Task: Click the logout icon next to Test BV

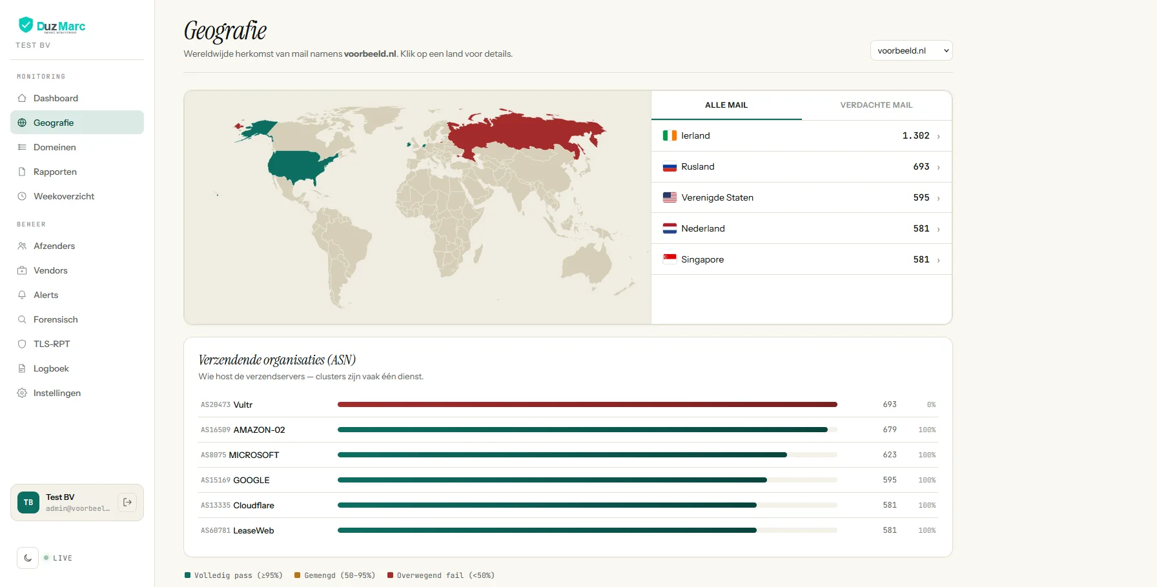Action: click(x=127, y=502)
